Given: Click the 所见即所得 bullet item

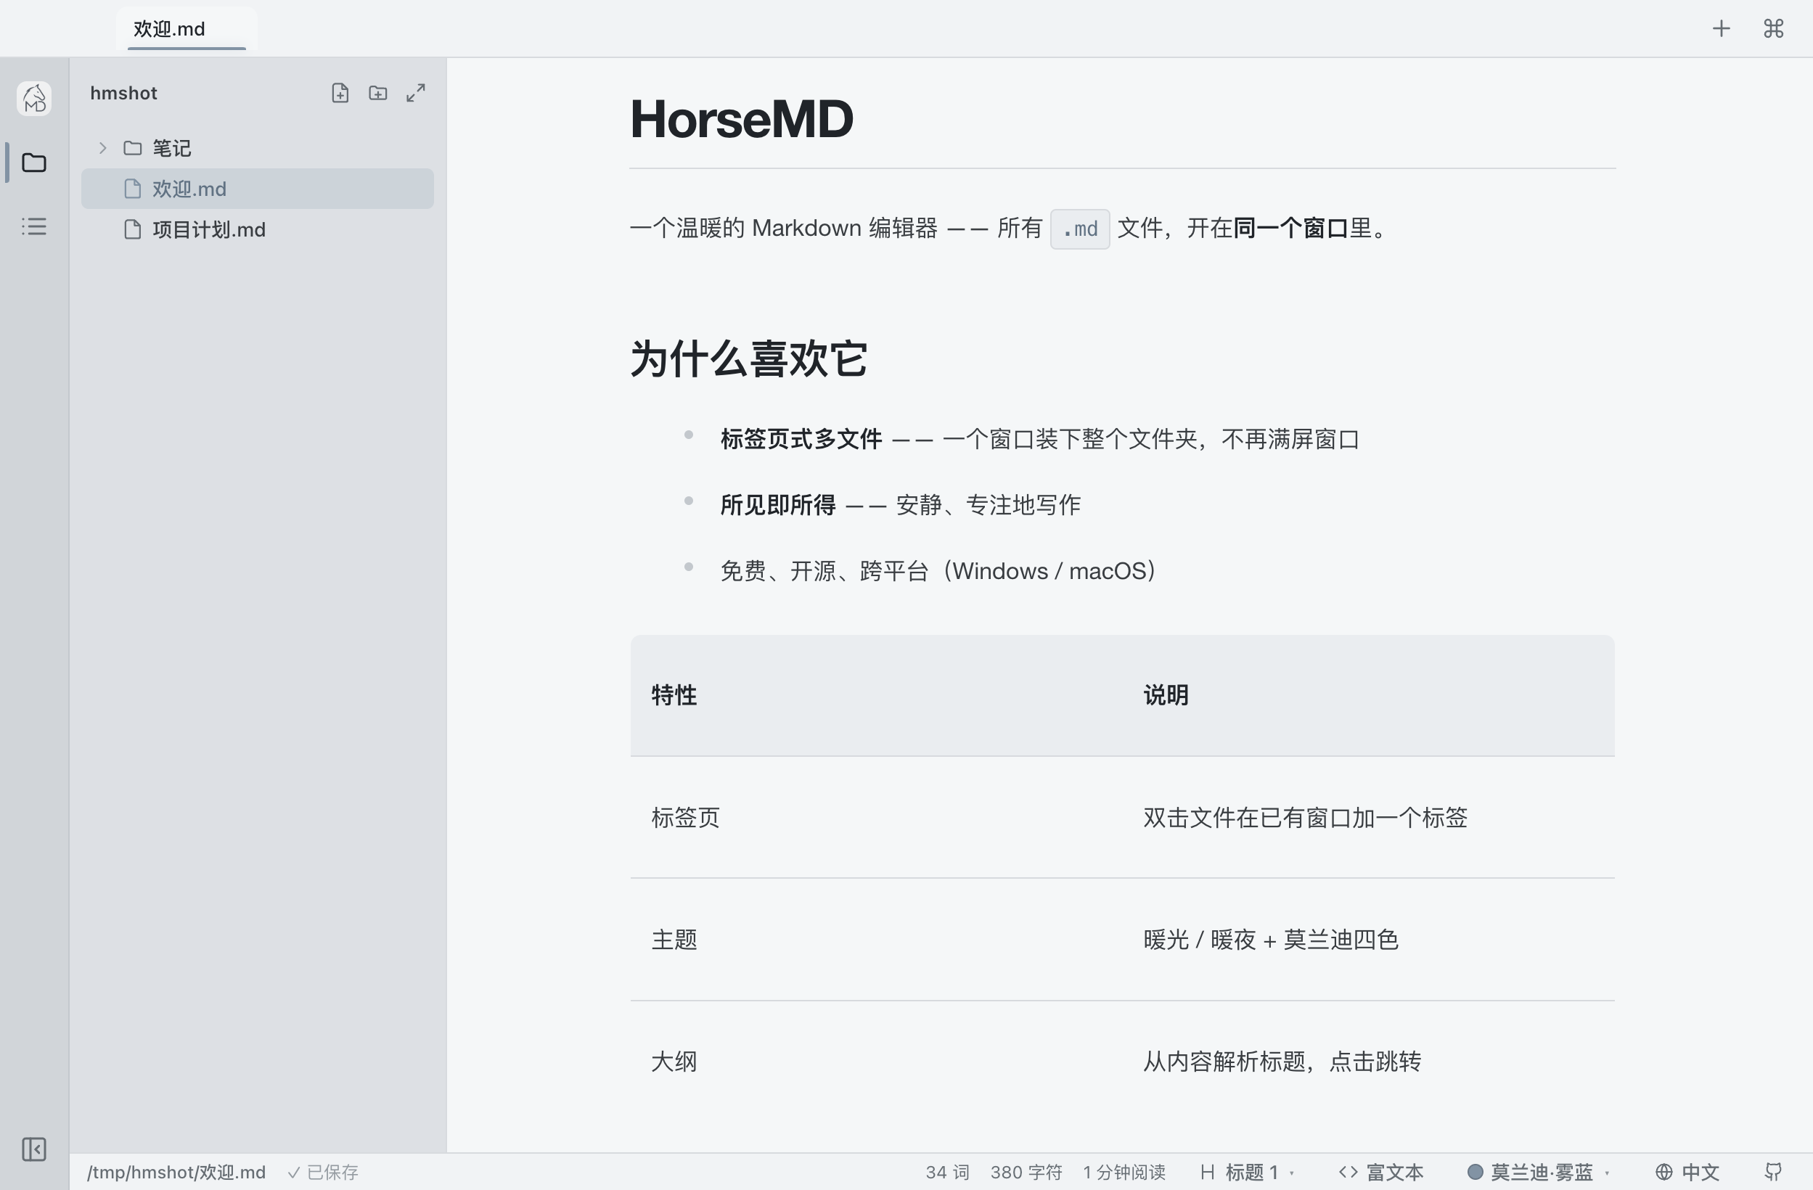Looking at the screenshot, I should point(901,505).
